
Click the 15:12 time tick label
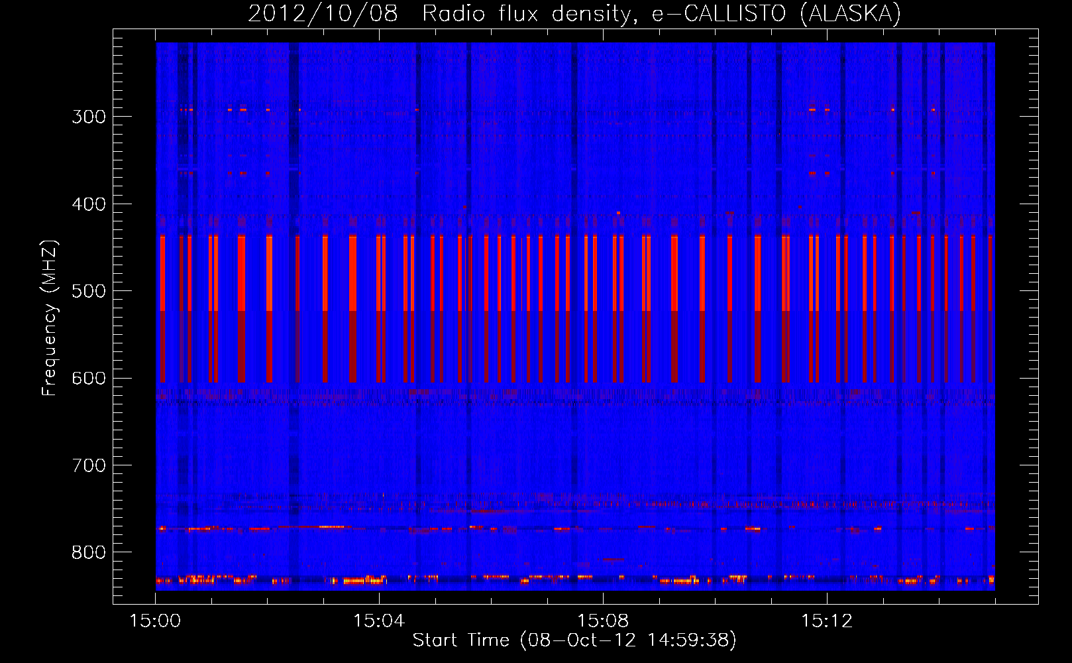[x=827, y=621]
